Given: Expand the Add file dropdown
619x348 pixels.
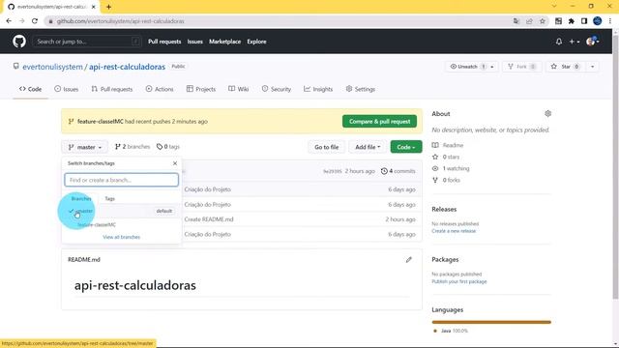Looking at the screenshot, I should coord(368,147).
